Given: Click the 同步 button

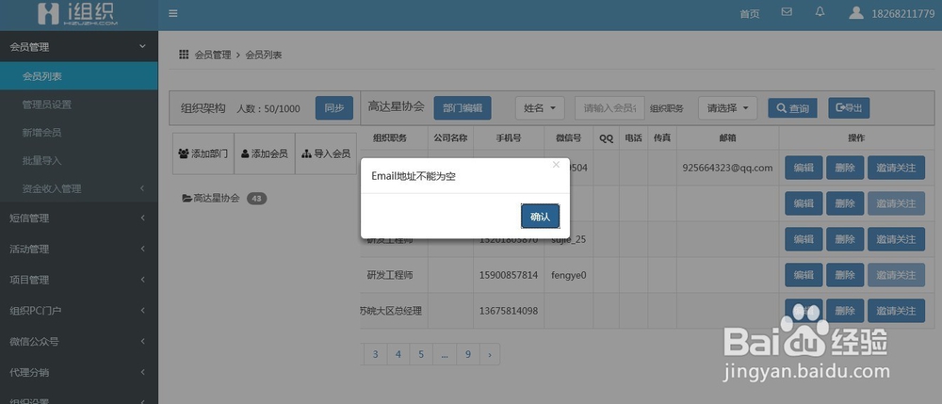Looking at the screenshot, I should 334,108.
